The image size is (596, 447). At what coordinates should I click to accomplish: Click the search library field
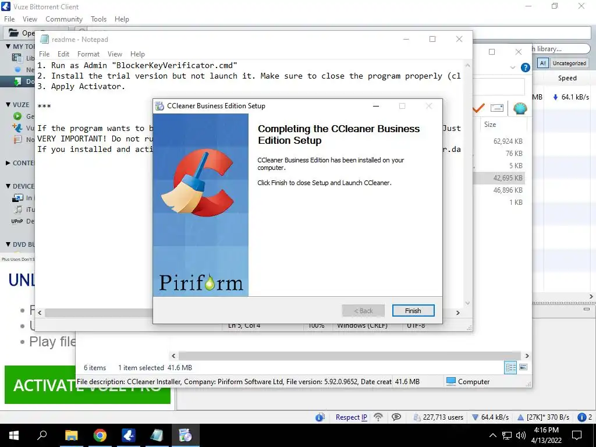tap(560, 49)
